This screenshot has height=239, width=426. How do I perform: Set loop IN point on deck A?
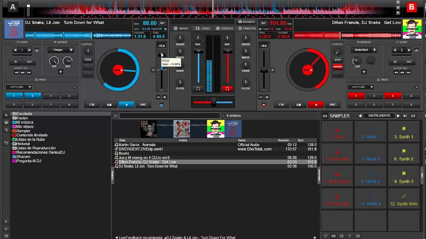pos(16,62)
